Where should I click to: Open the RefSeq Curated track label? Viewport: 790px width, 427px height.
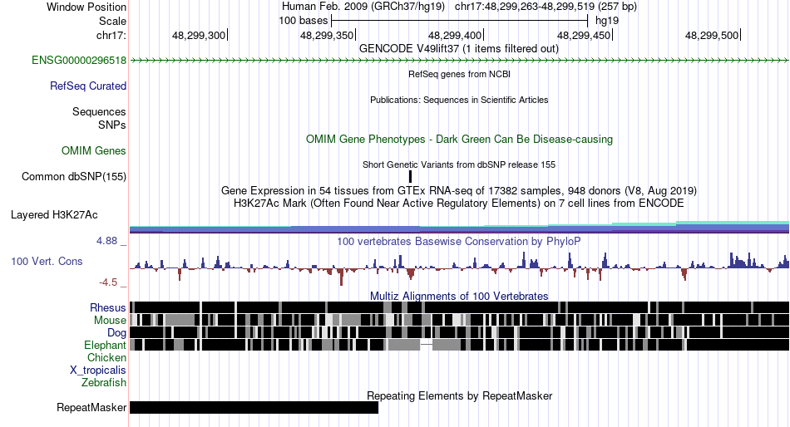click(x=87, y=86)
